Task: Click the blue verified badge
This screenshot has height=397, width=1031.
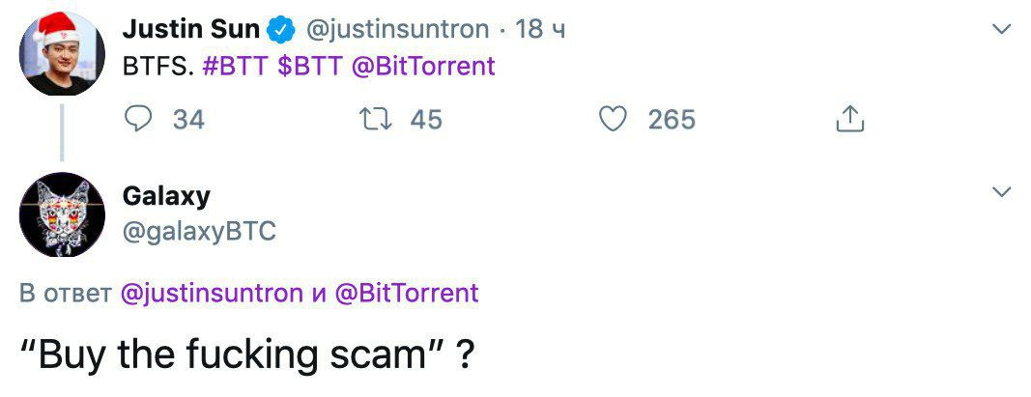Action: click(280, 30)
